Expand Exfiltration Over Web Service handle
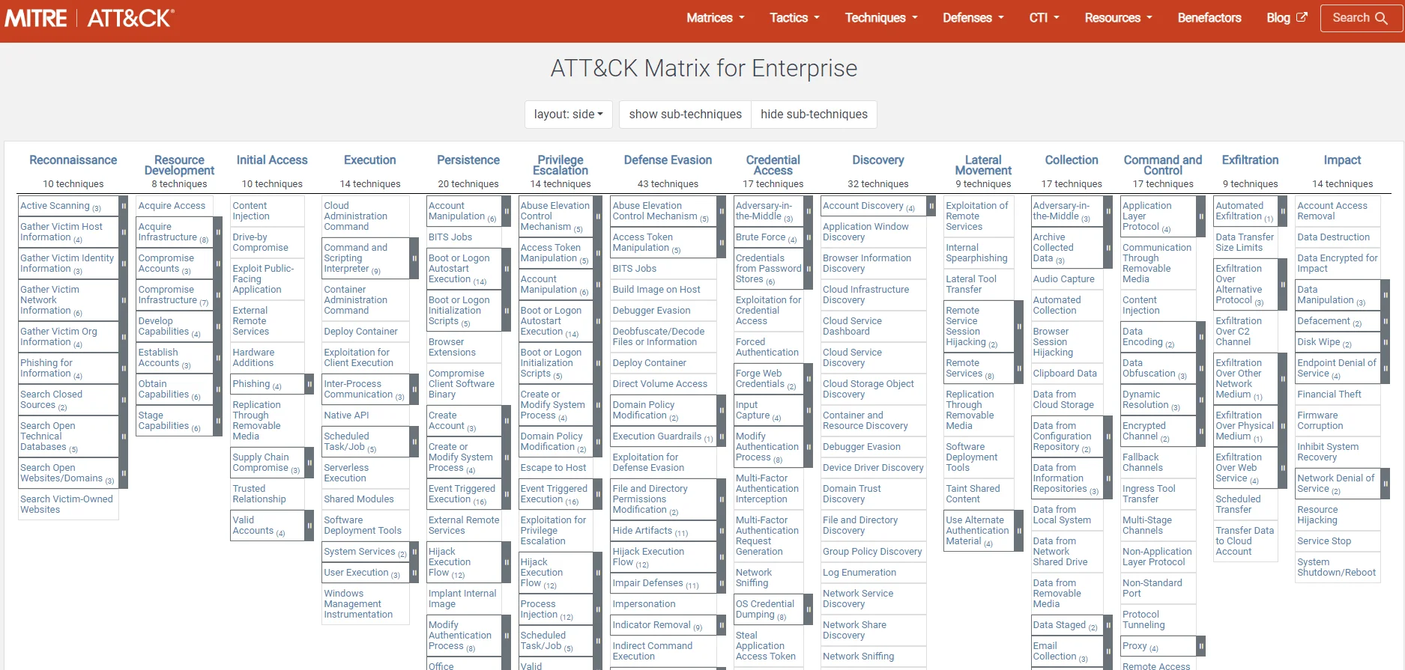The height and width of the screenshot is (670, 1405). coord(1282,468)
